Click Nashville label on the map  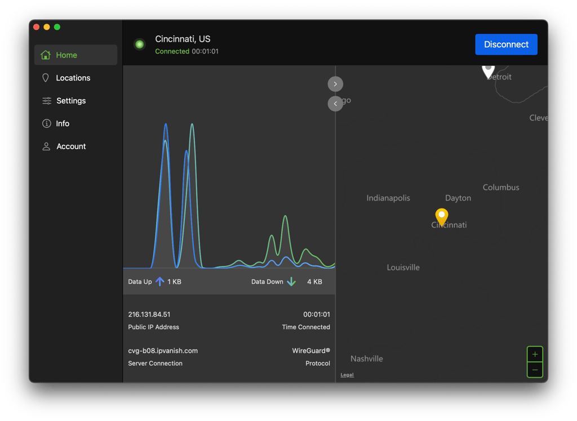point(366,359)
